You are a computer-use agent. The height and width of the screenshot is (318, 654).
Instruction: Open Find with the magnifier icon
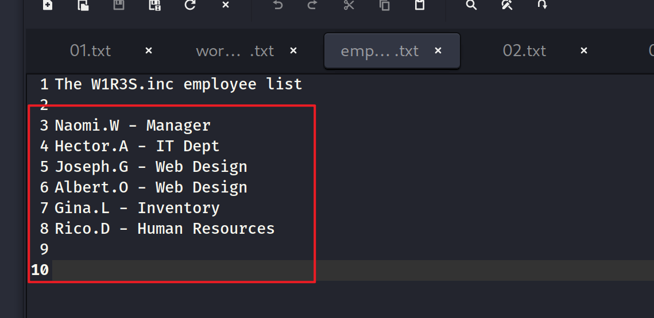click(471, 5)
